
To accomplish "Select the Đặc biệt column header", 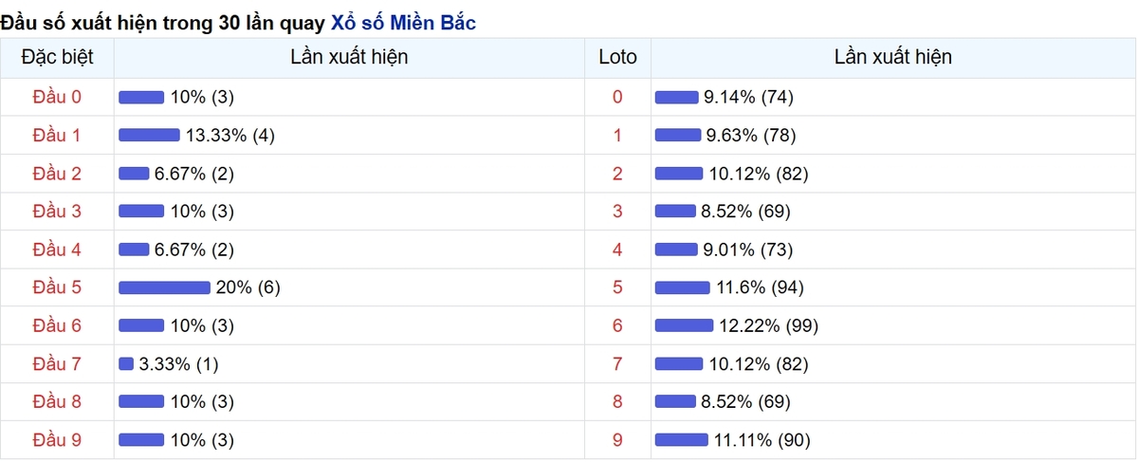I will tap(57, 57).
